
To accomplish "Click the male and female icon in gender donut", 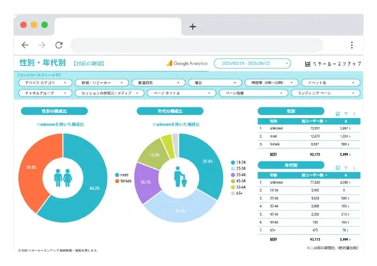I will [63, 178].
